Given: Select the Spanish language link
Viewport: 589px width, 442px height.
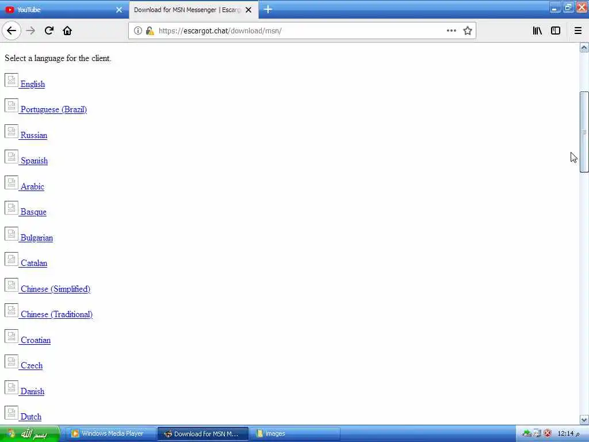Looking at the screenshot, I should tap(34, 161).
